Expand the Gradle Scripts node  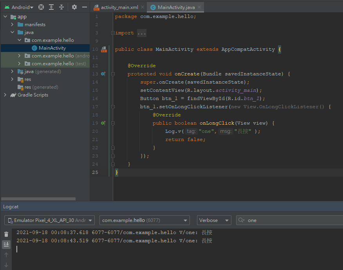click(x=5, y=95)
